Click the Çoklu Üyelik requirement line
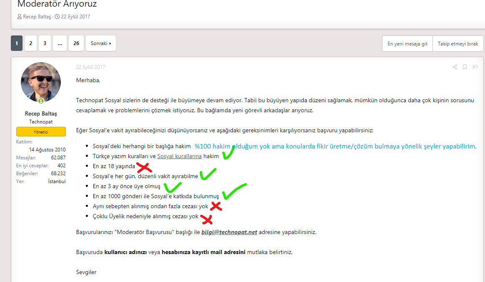Image resolution: width=485 pixels, height=282 pixels. coord(145,217)
